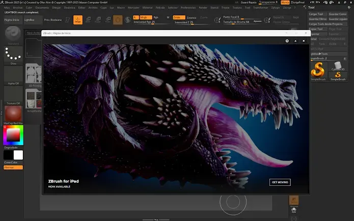Select the small SimpleBrush tool thumbnail

pyautogui.click(x=338, y=76)
